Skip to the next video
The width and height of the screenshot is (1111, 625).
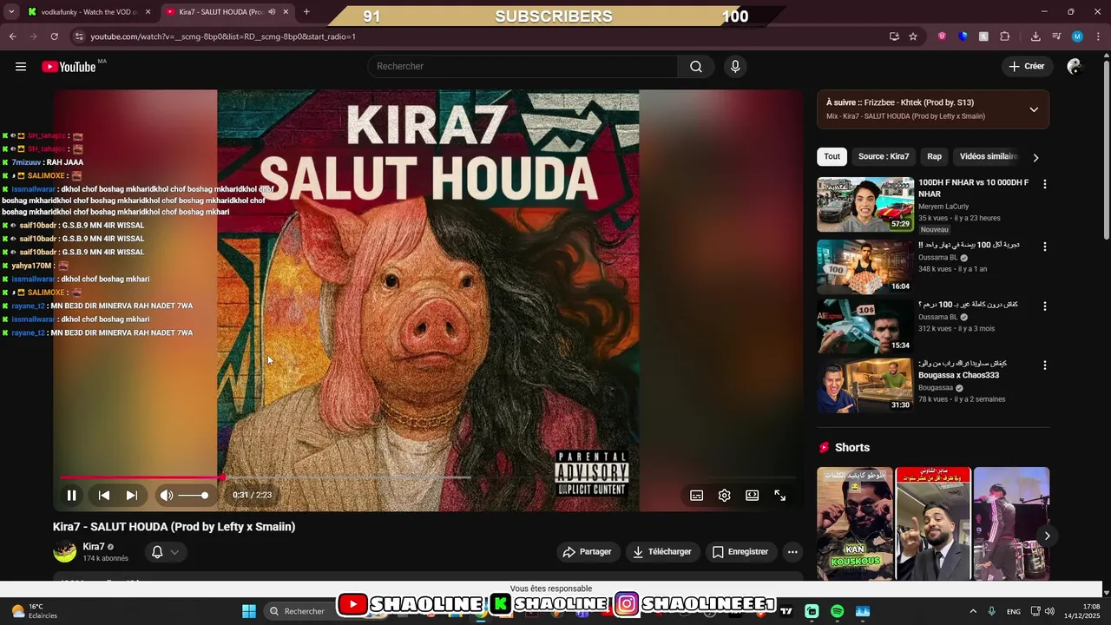point(132,495)
